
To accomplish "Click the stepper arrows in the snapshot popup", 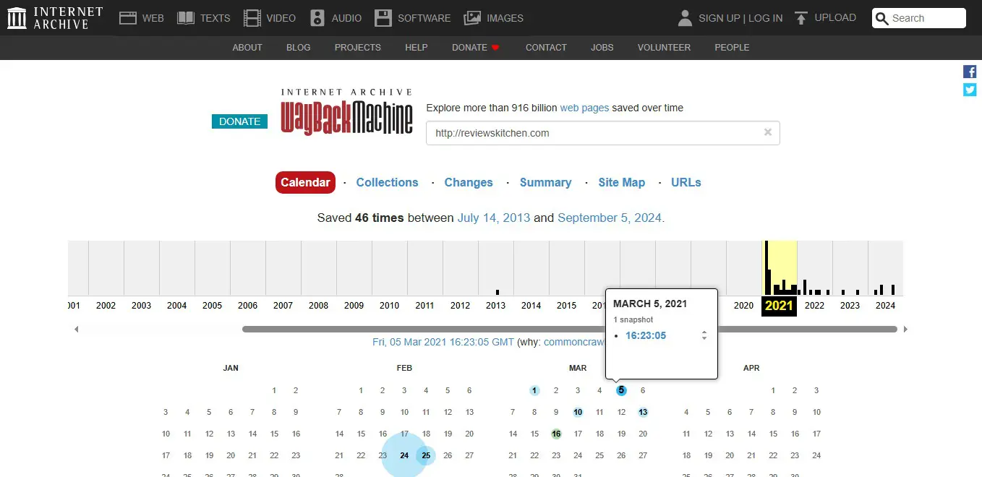I will click(704, 335).
